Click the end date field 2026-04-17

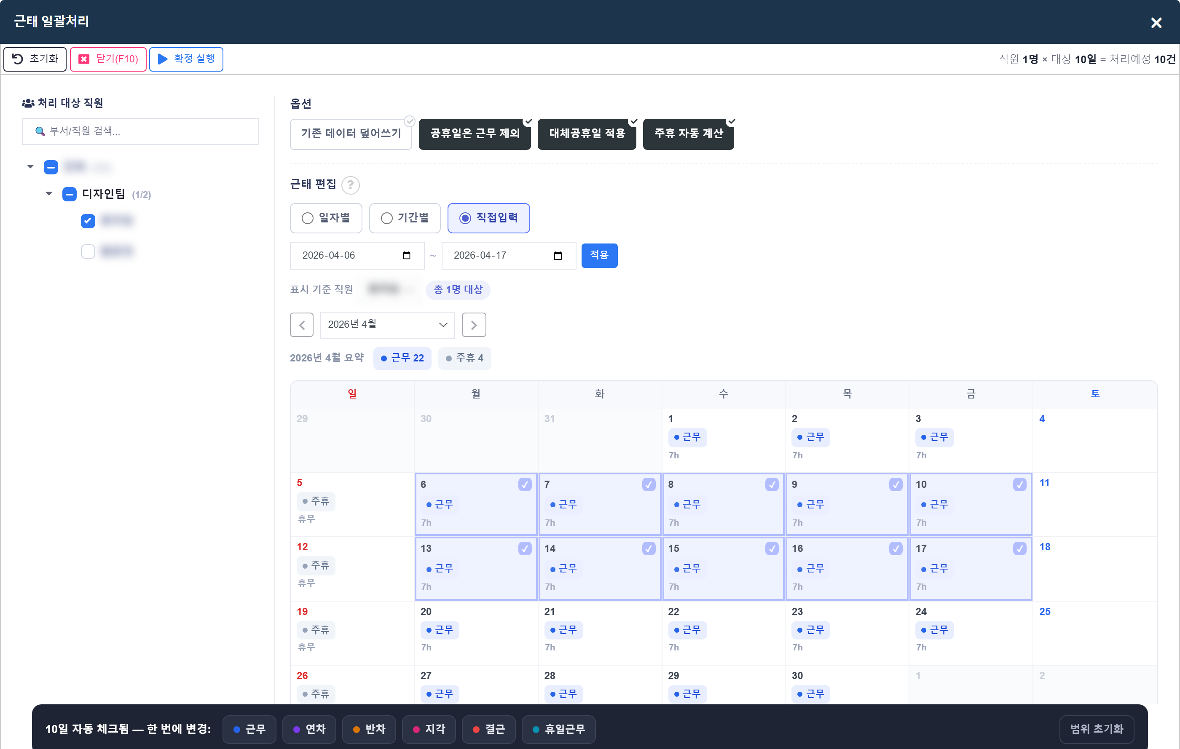click(509, 255)
